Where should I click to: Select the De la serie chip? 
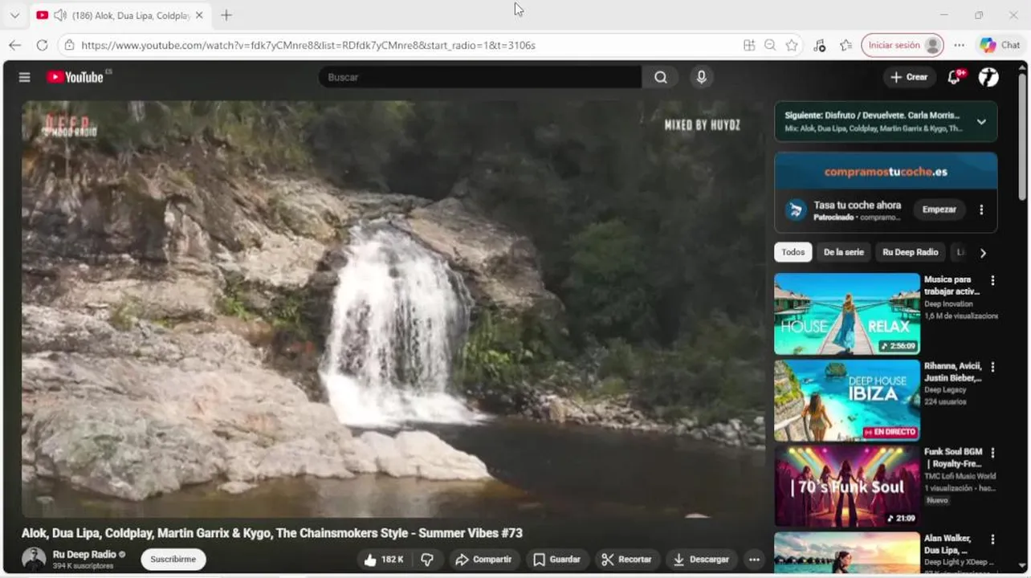point(843,252)
